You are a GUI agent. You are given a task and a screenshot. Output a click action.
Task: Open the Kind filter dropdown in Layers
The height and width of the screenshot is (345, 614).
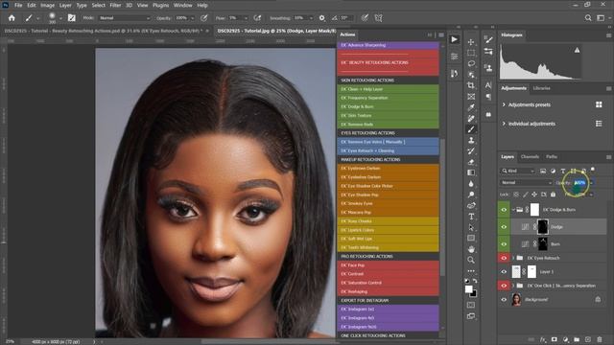pos(518,171)
